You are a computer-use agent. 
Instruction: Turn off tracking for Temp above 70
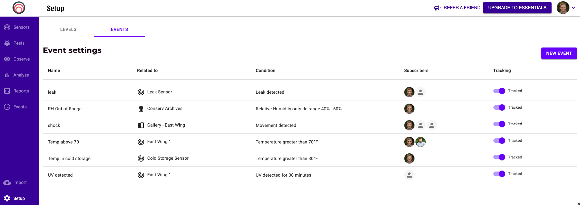tap(499, 141)
